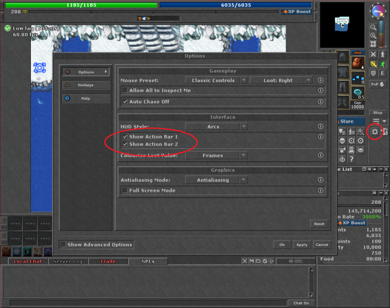This screenshot has height=308, width=390.
Task: Open the person list icon widget
Action: pyautogui.click(x=351, y=131)
